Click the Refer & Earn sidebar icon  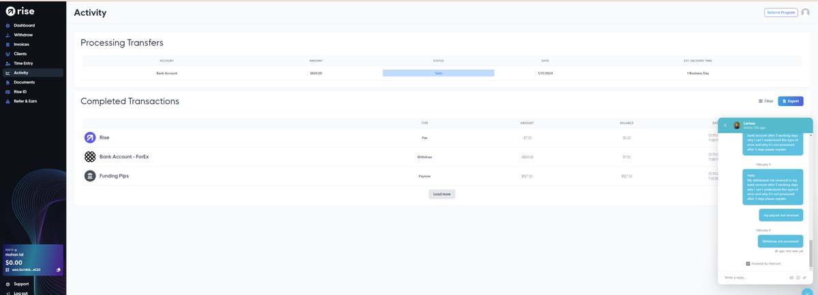click(7, 101)
